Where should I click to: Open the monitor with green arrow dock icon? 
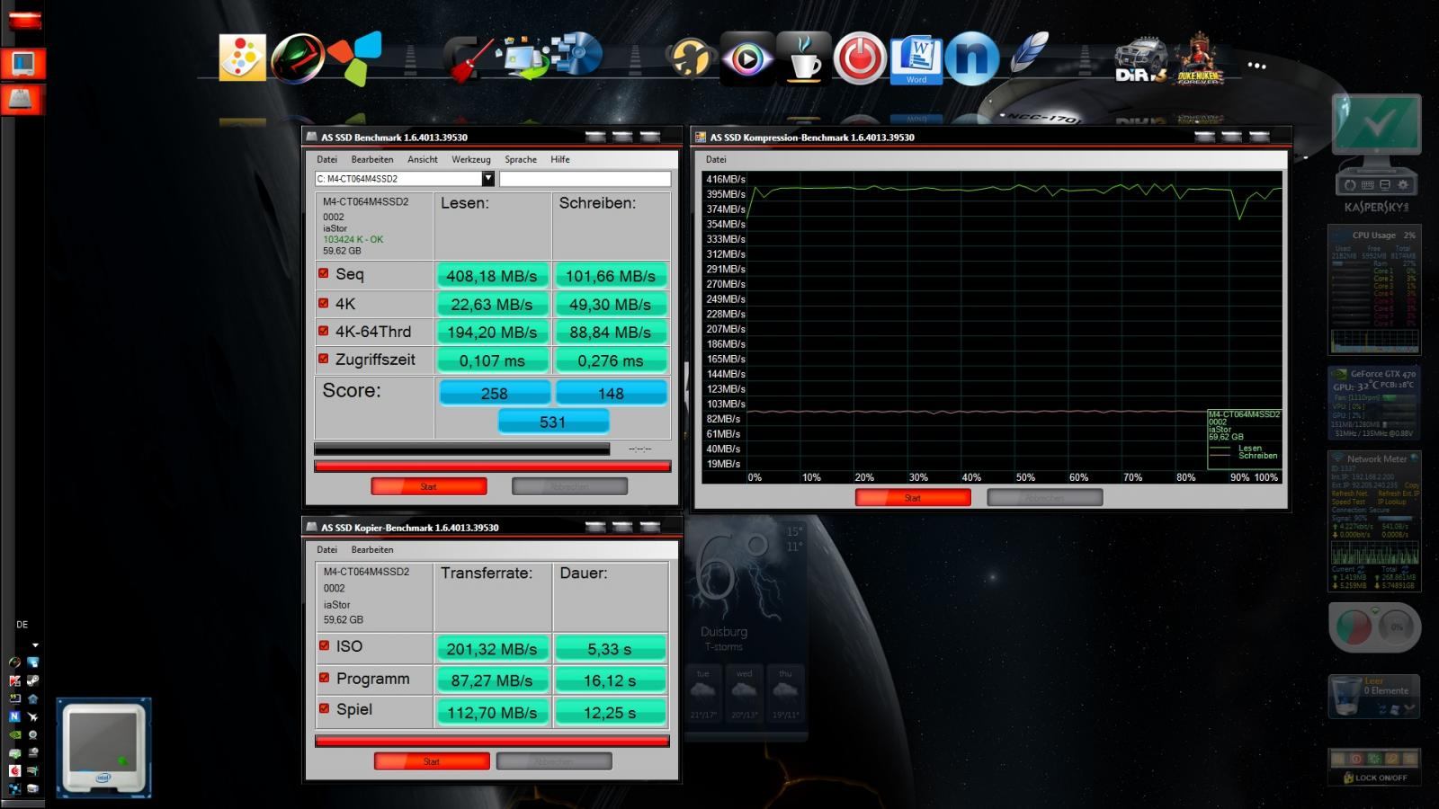(x=525, y=58)
